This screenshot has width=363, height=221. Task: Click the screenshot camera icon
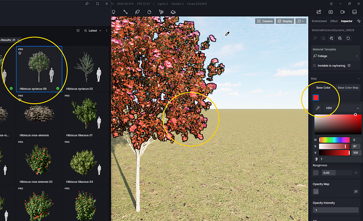(x=330, y=12)
